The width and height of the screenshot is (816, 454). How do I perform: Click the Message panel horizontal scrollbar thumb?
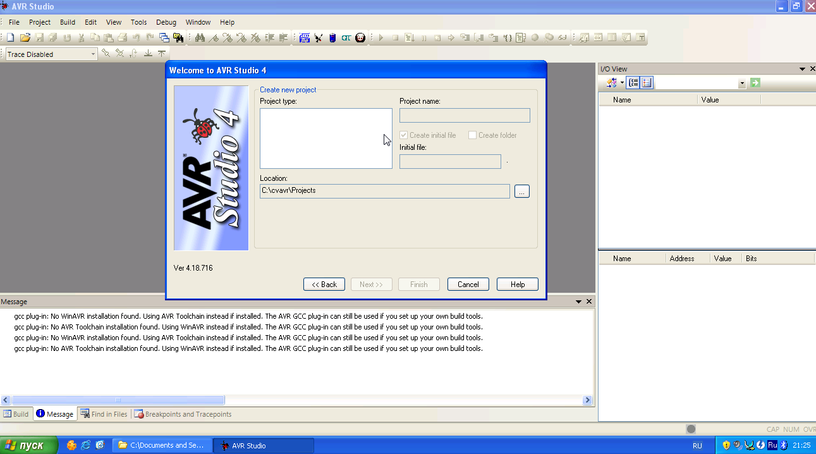pyautogui.click(x=118, y=400)
